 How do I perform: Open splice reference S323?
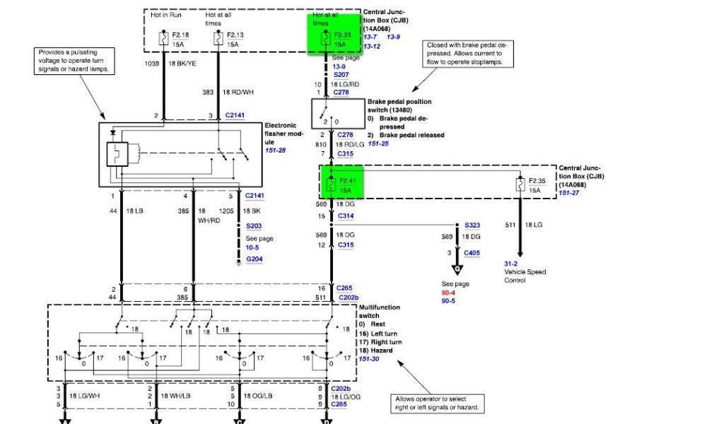click(x=472, y=225)
